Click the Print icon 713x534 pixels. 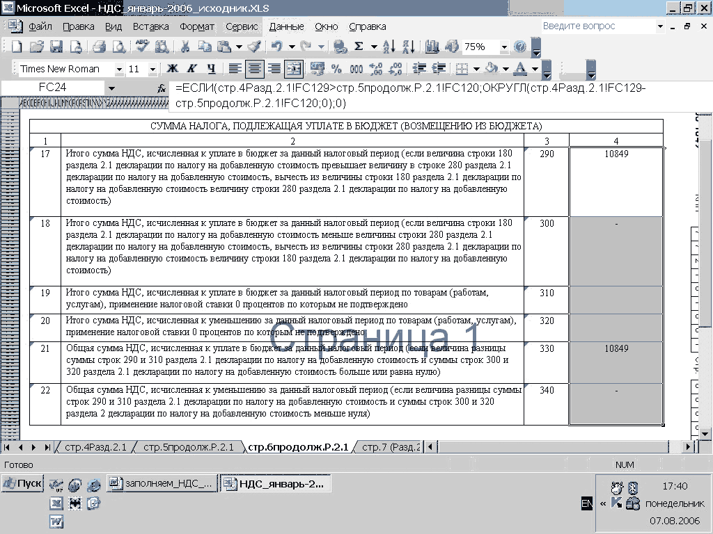[x=99, y=47]
